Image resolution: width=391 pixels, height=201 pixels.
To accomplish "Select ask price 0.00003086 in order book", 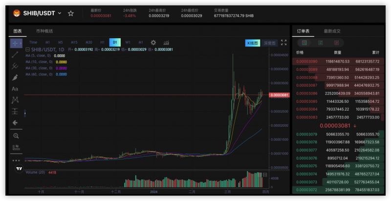I will 307,93.
